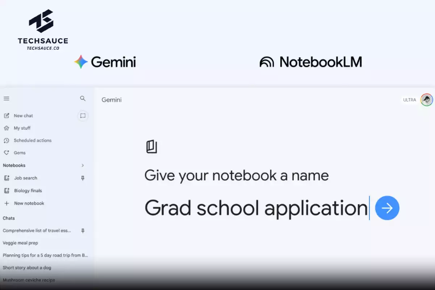Screen dimensions: 435x290
Task: Click the ULTRA plan badge
Action: (x=410, y=100)
